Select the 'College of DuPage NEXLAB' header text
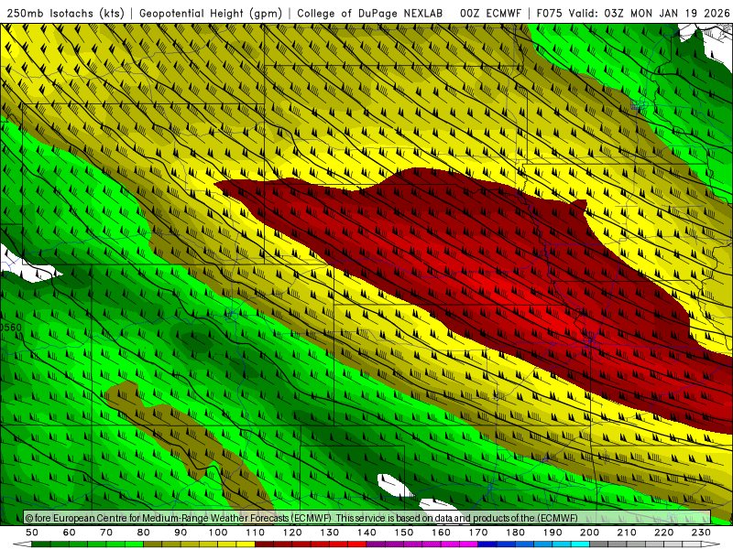Screen dimensions: 733x549 pos(370,14)
